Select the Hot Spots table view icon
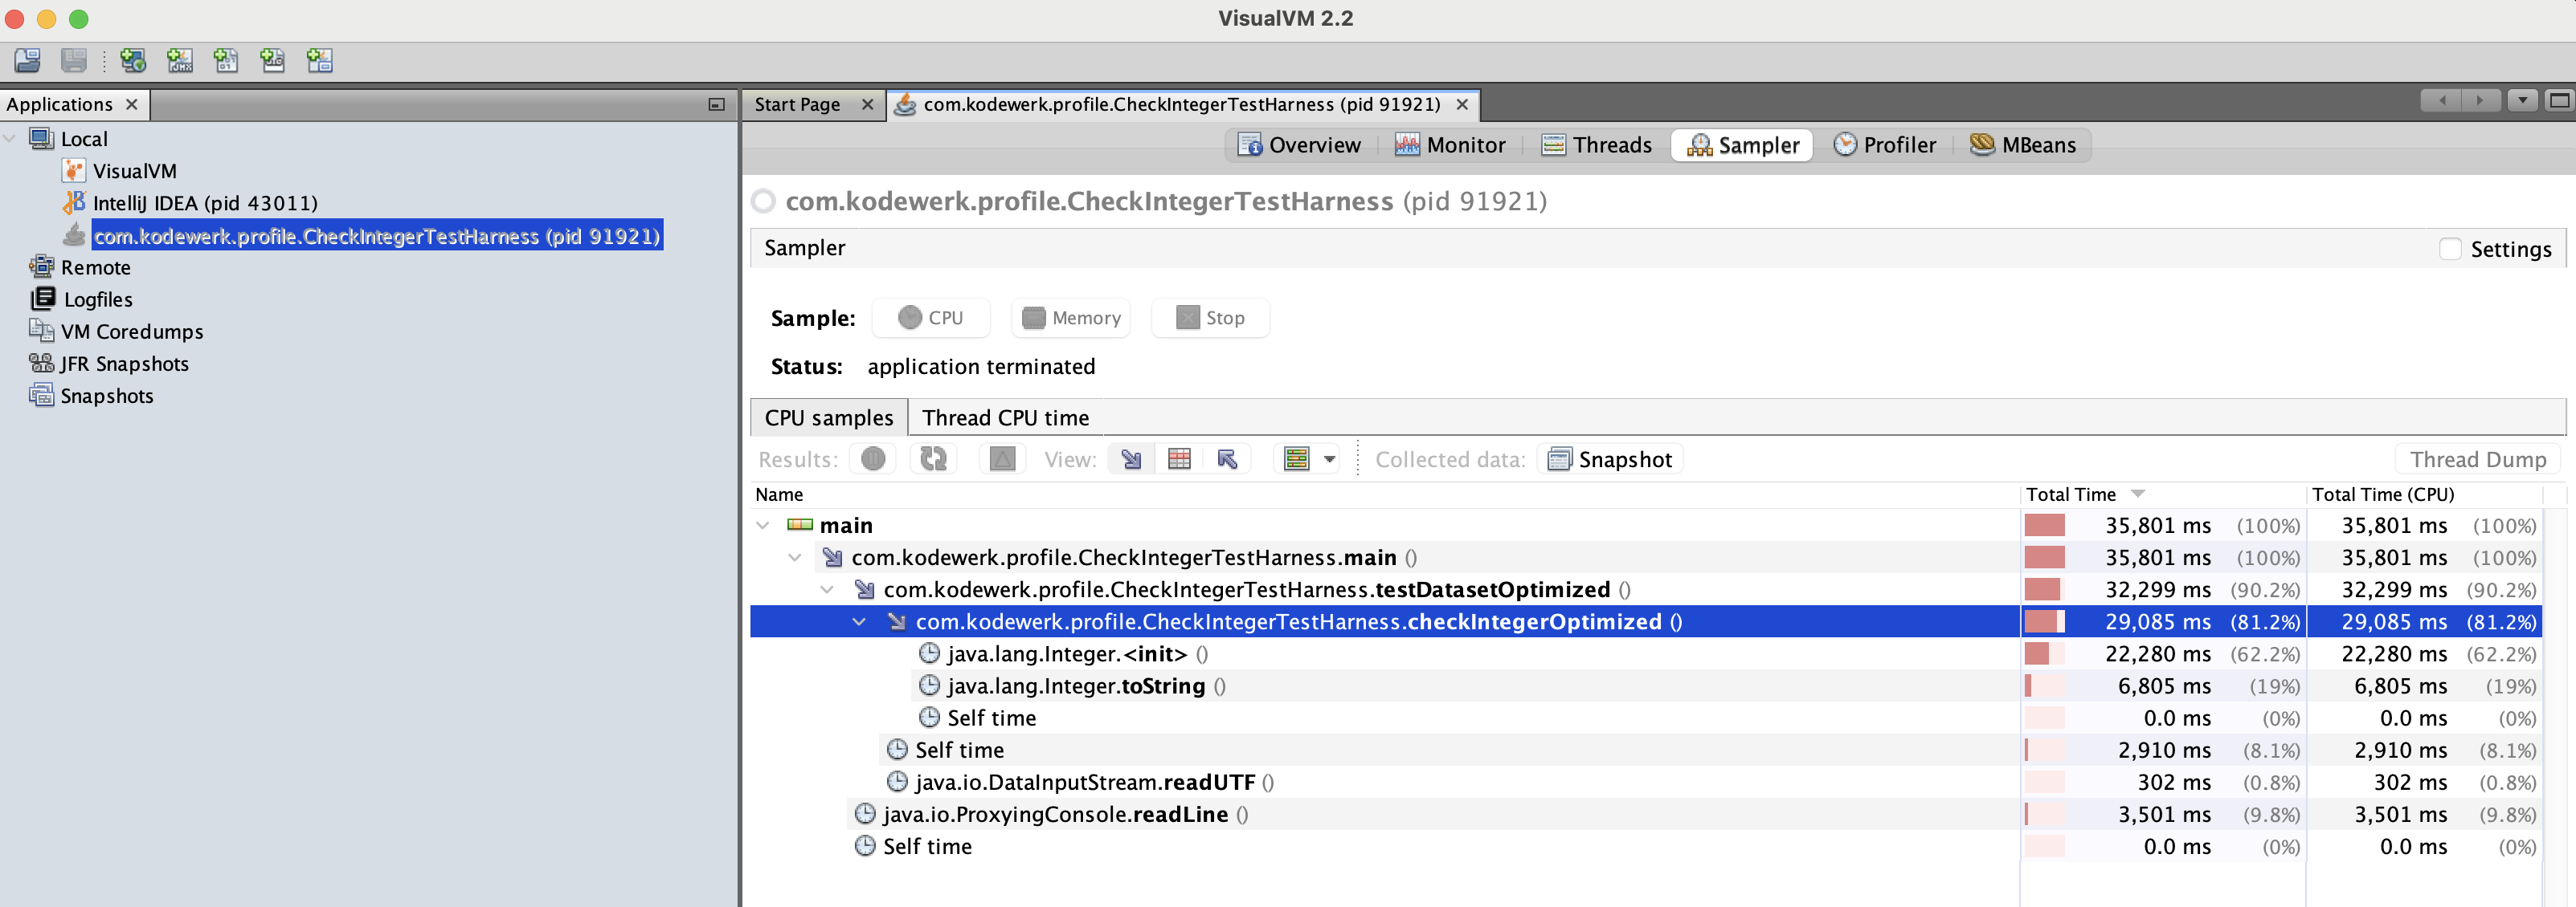Screen dimensions: 2576x907 point(1179,458)
